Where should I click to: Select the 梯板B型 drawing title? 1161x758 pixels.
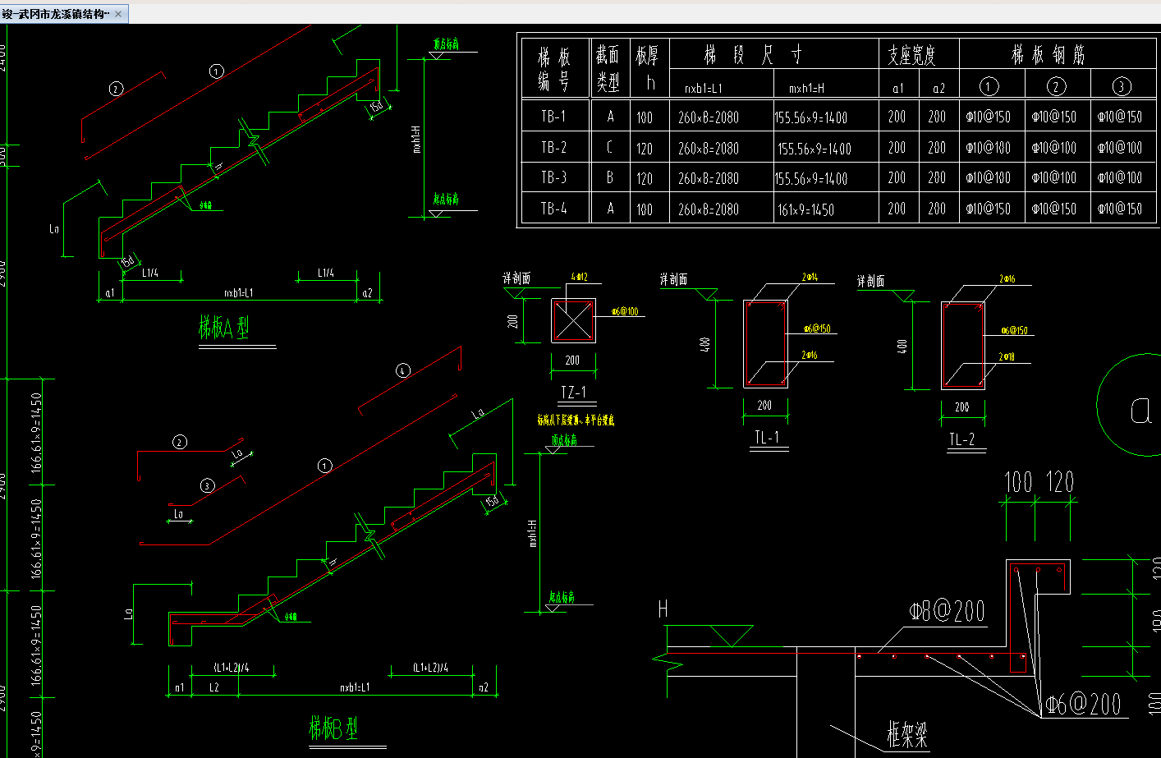[x=333, y=728]
